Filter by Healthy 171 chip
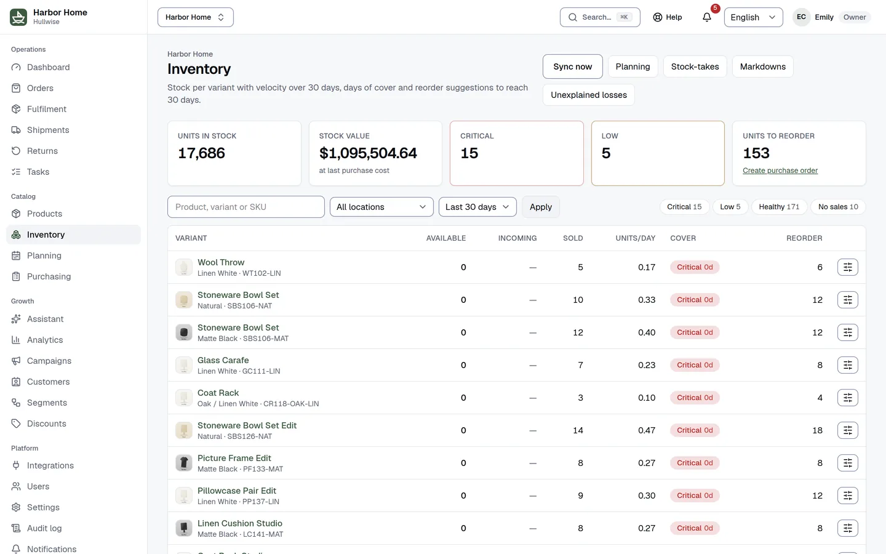This screenshot has height=554, width=886. tap(779, 207)
